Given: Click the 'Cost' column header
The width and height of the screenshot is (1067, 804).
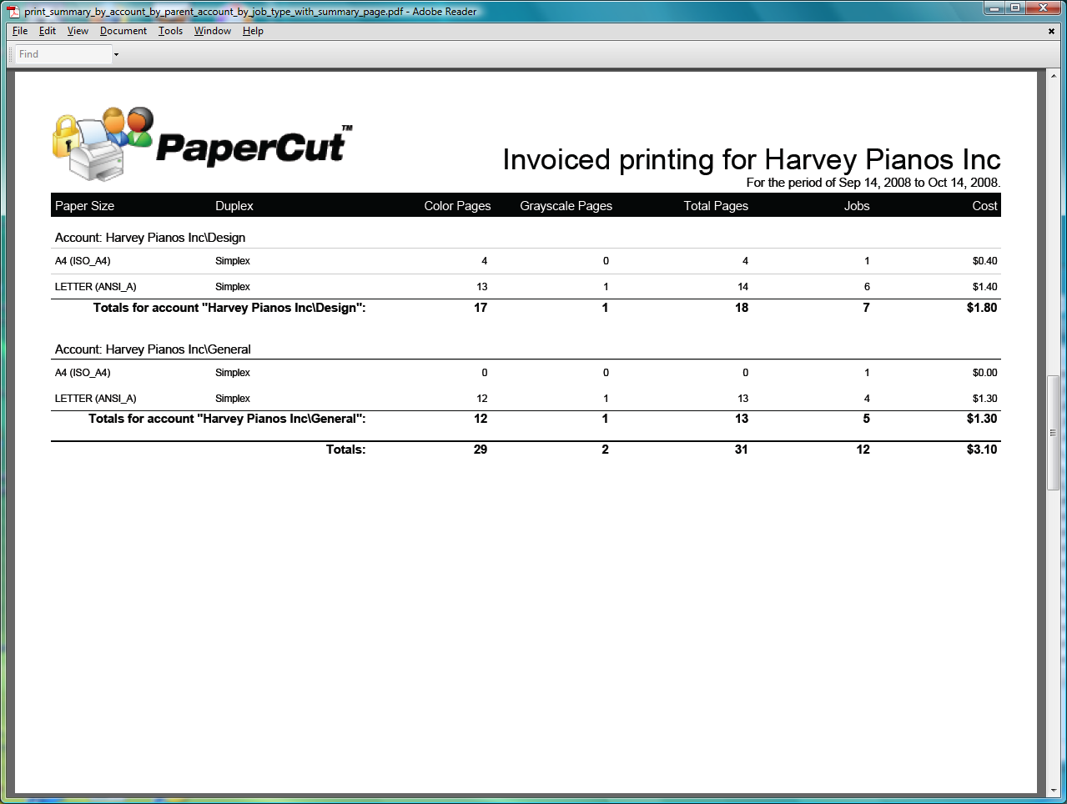Looking at the screenshot, I should tap(984, 206).
